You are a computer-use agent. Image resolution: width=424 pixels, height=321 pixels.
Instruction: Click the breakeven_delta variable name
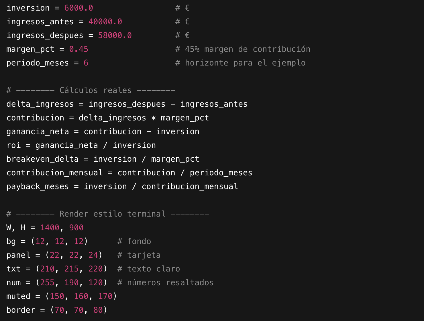pyautogui.click(x=42, y=159)
